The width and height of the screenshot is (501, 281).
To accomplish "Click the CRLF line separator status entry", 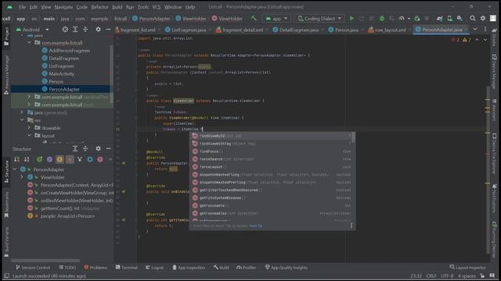I will pos(431,276).
